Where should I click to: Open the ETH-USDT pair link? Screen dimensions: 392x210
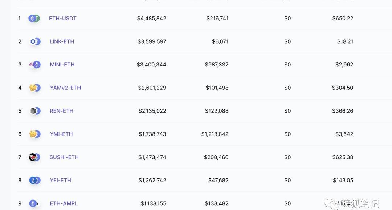click(x=63, y=18)
